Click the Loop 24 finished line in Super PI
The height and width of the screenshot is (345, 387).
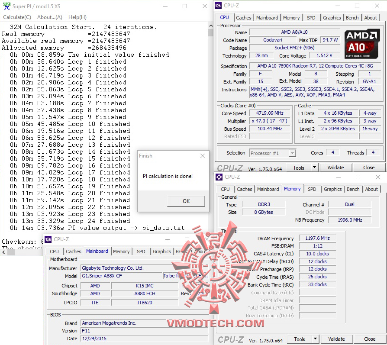[70, 221]
